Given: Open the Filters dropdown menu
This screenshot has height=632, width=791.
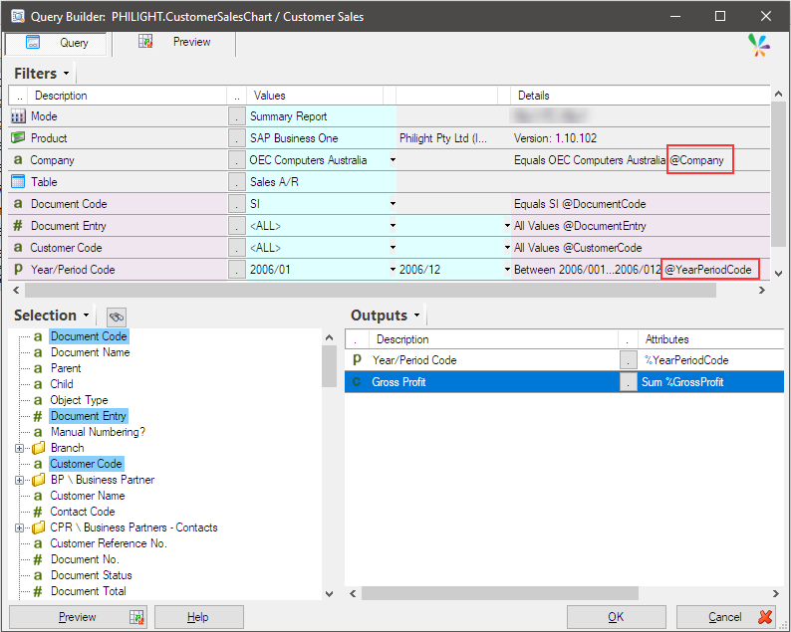Looking at the screenshot, I should pyautogui.click(x=66, y=74).
